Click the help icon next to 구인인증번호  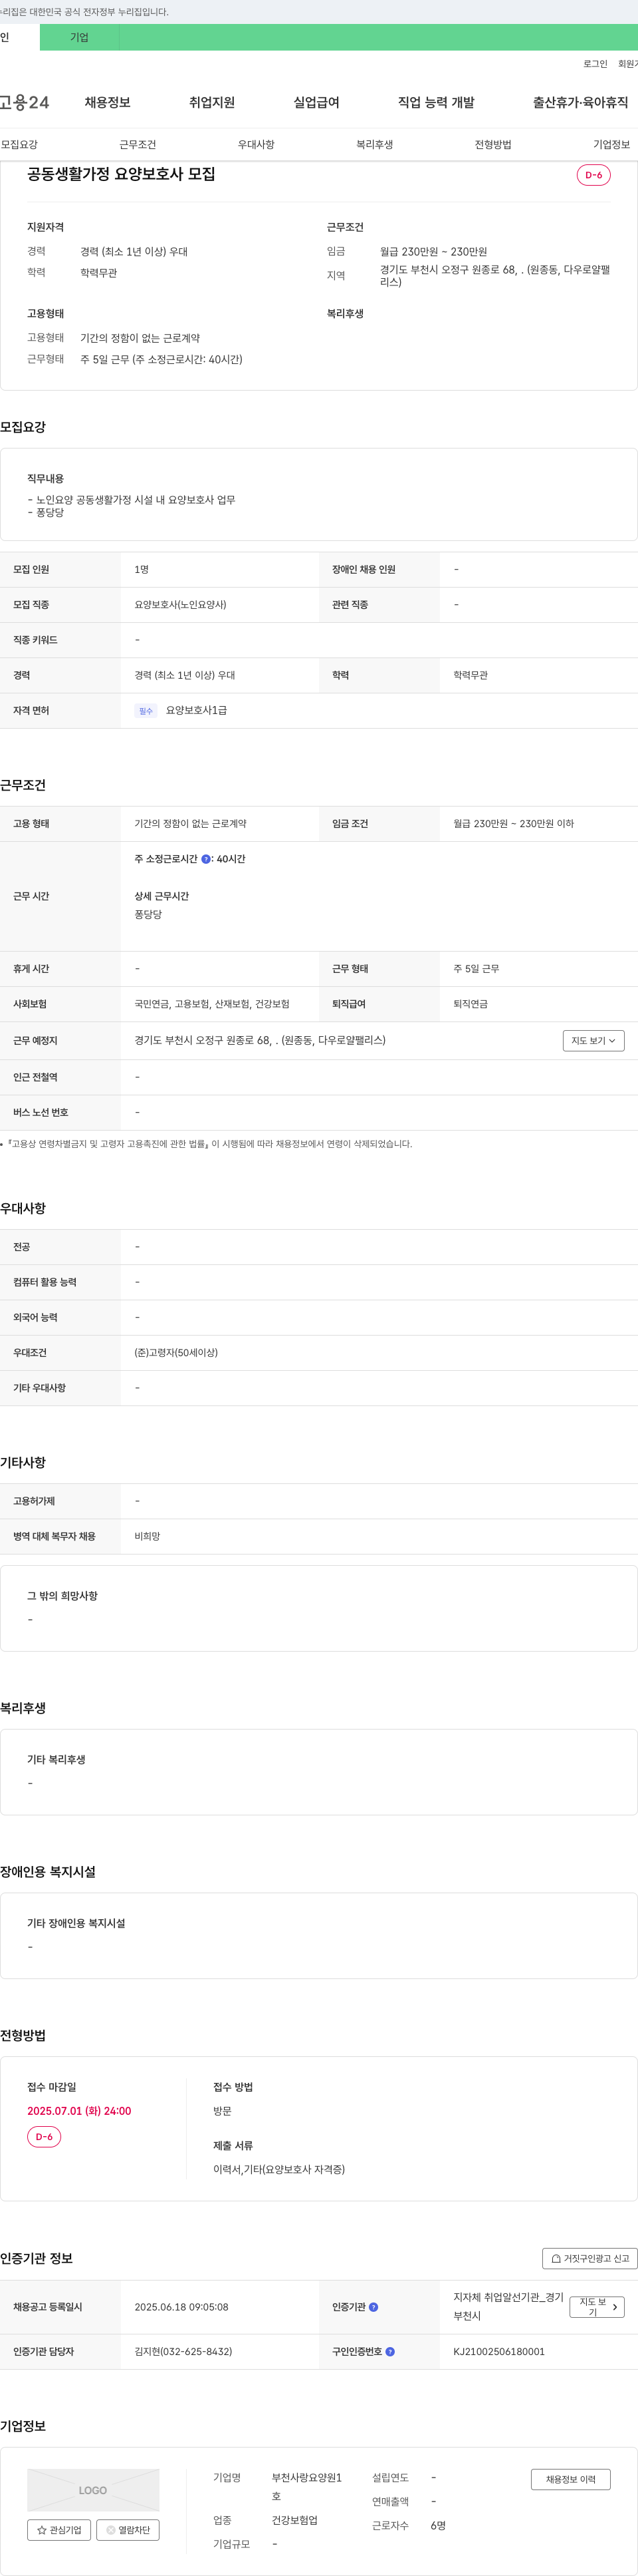point(390,2351)
